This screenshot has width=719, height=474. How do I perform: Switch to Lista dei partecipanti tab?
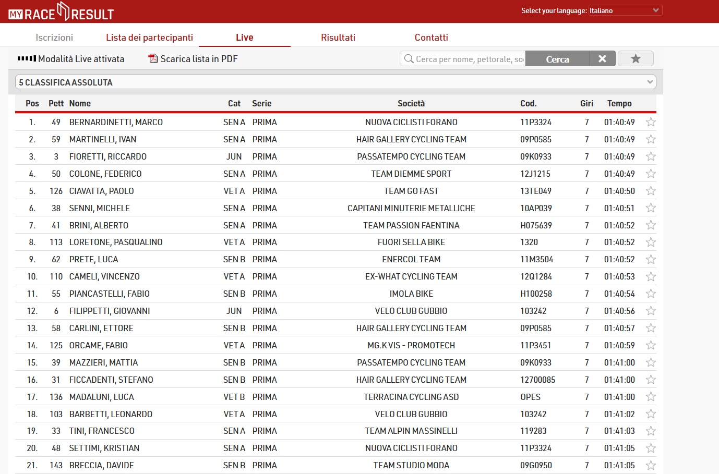tap(149, 38)
